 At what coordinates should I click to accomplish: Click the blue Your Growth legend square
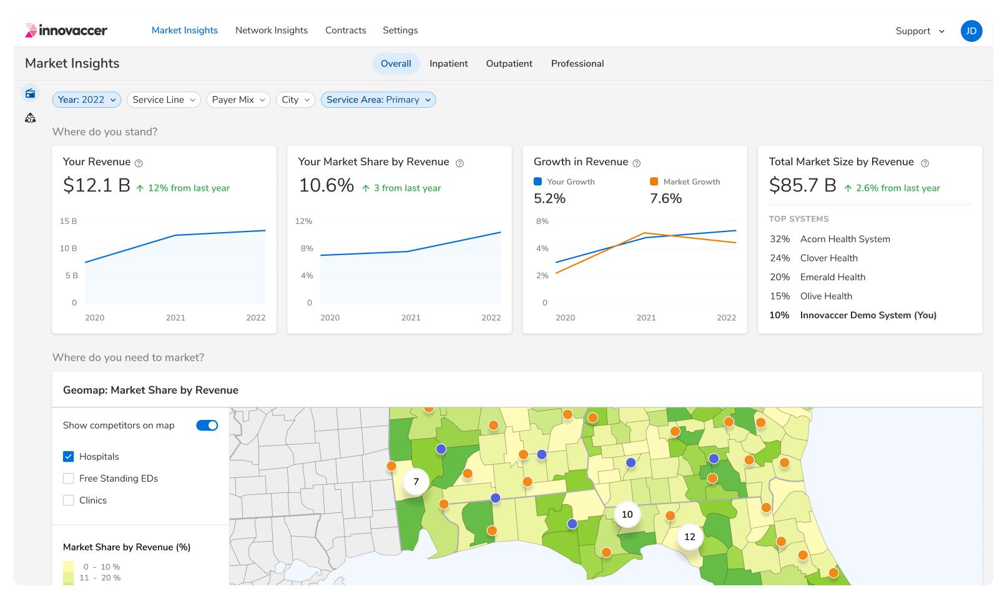(x=538, y=182)
